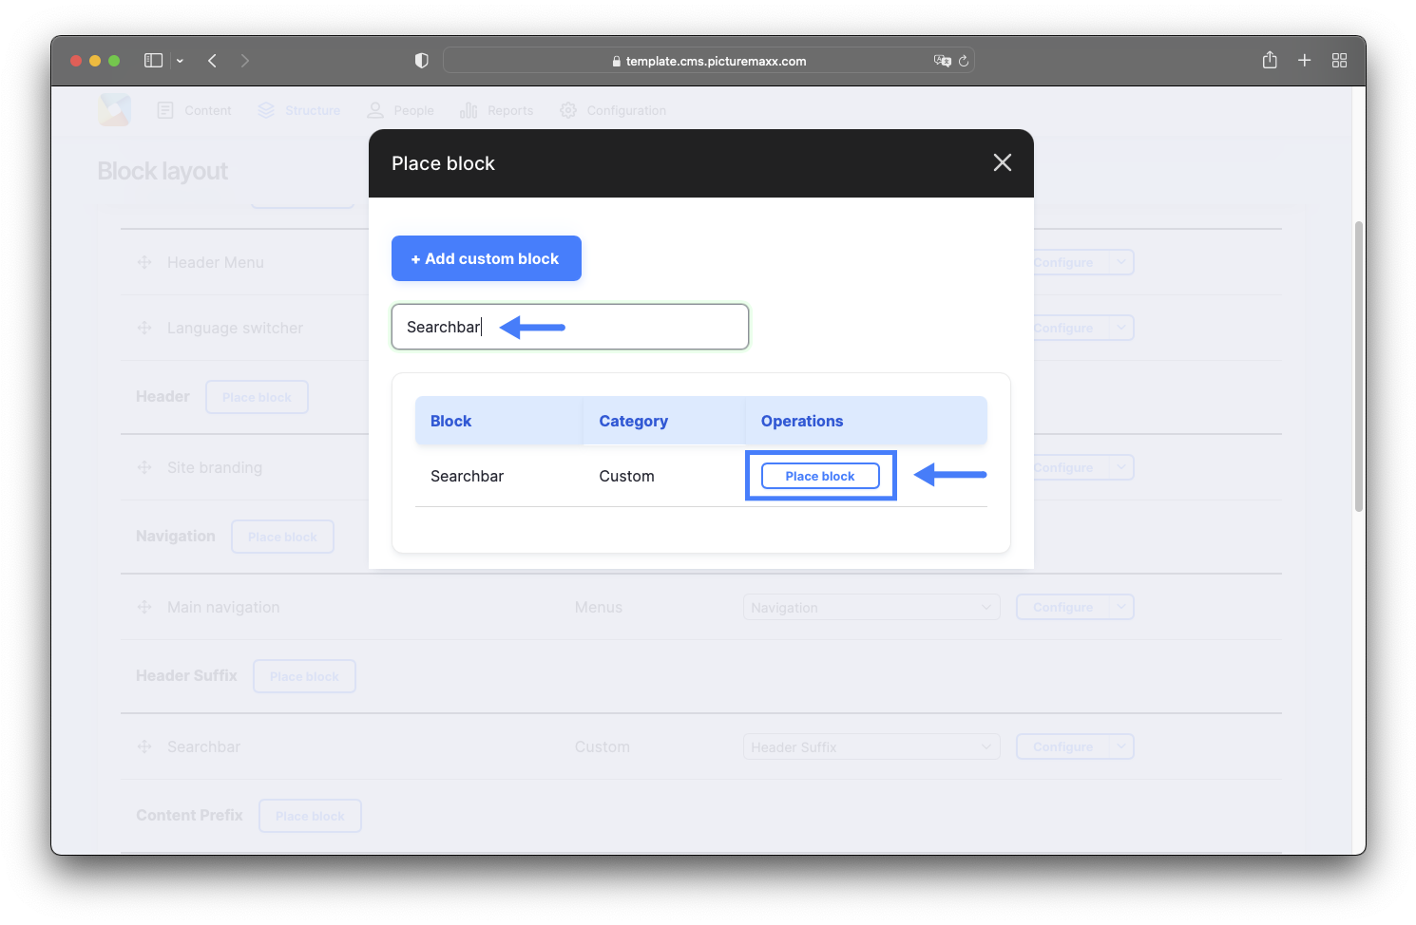Go back in browser history
This screenshot has width=1416, height=925.
point(212,61)
